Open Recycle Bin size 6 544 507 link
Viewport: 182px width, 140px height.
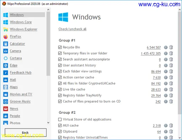pos(154,47)
